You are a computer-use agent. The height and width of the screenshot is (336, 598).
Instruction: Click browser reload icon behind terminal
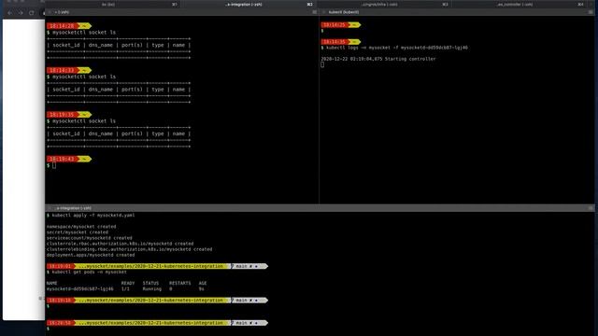[31, 12]
